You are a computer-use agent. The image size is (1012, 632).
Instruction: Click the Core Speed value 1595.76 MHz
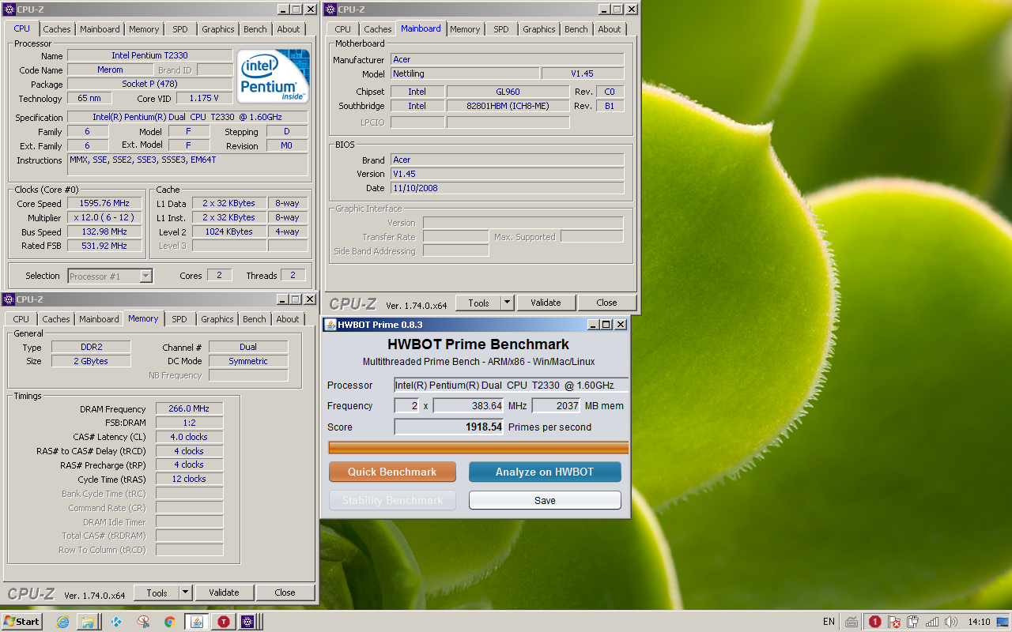[x=104, y=203]
